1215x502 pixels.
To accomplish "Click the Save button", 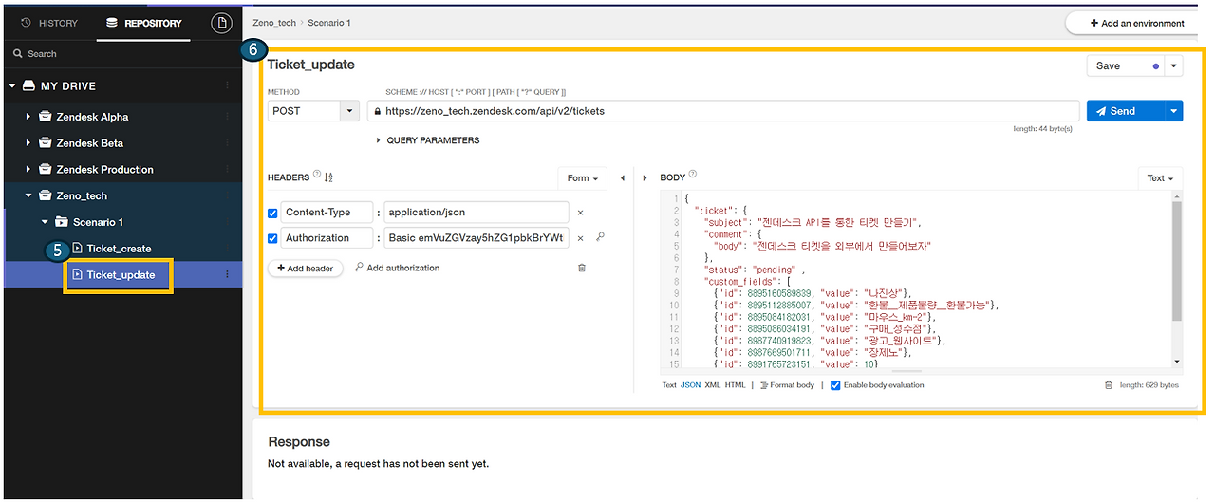I will pos(1126,65).
